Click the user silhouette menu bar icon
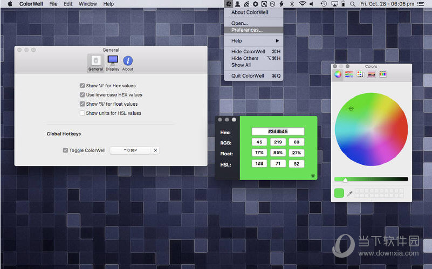 click(x=237, y=4)
